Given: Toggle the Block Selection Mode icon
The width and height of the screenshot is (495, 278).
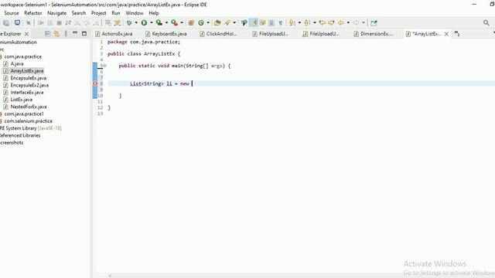Looking at the screenshot, I should tap(271, 22).
